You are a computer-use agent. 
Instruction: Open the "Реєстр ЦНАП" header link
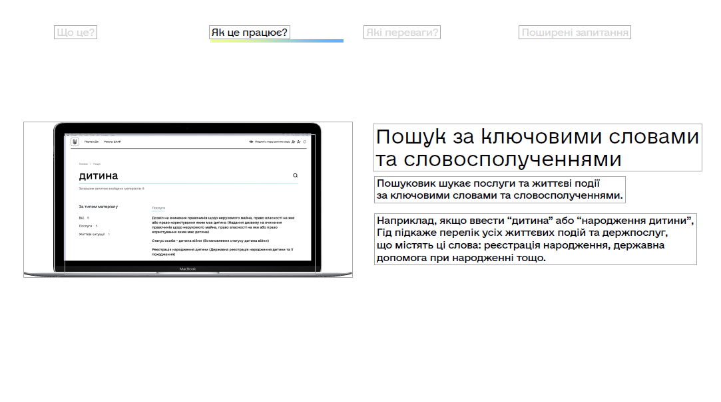pyautogui.click(x=112, y=142)
